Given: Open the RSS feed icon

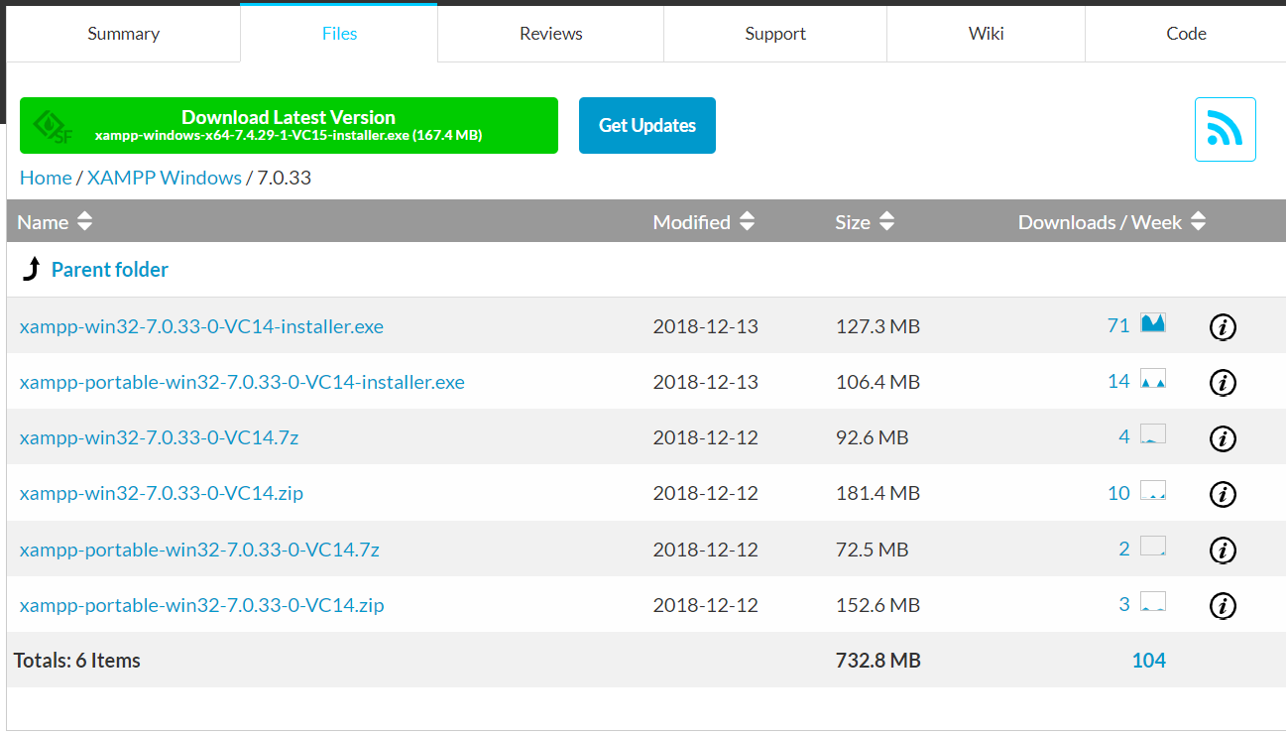Looking at the screenshot, I should point(1225,129).
